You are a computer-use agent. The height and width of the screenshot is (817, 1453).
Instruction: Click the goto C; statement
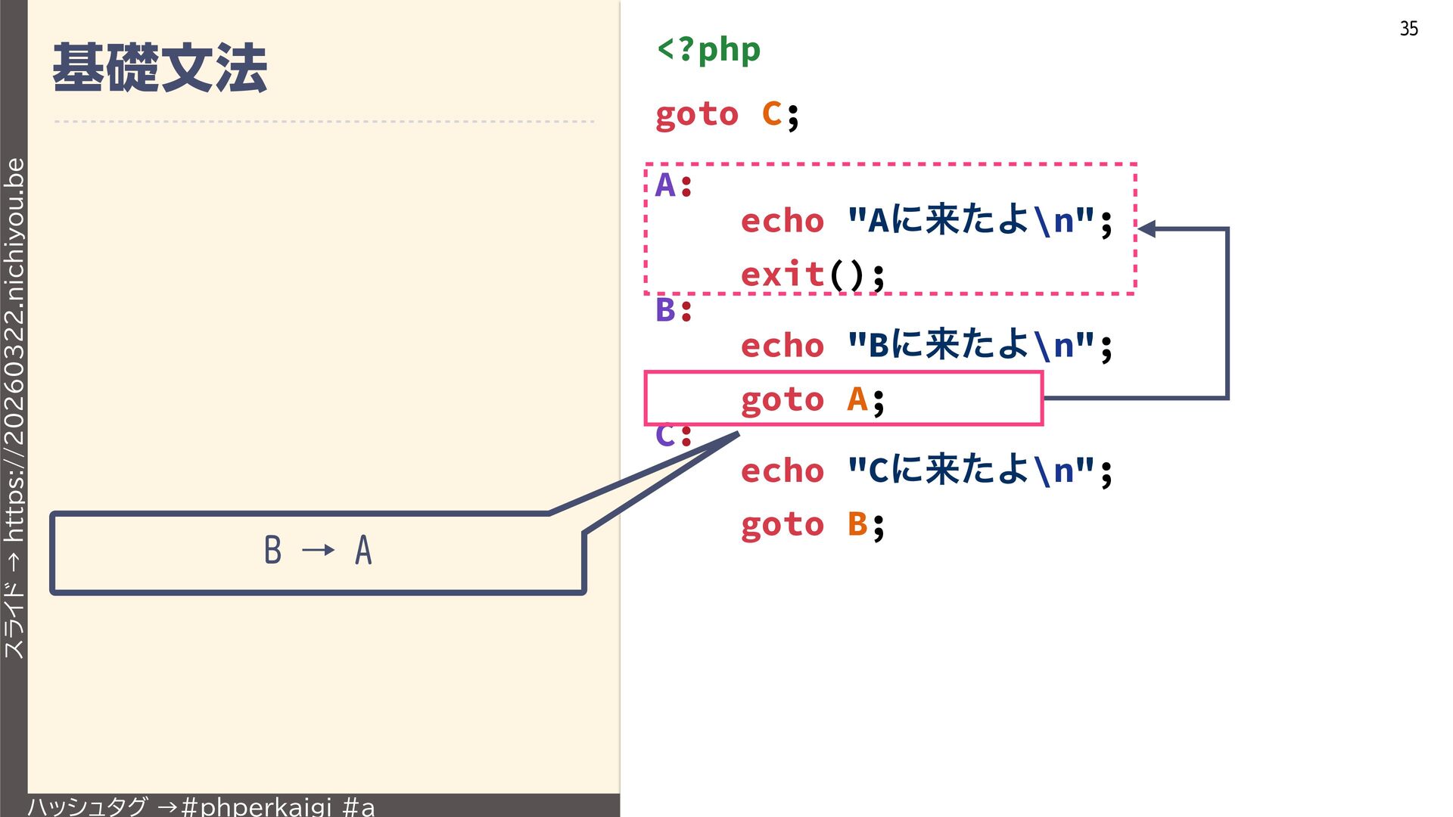tap(726, 115)
